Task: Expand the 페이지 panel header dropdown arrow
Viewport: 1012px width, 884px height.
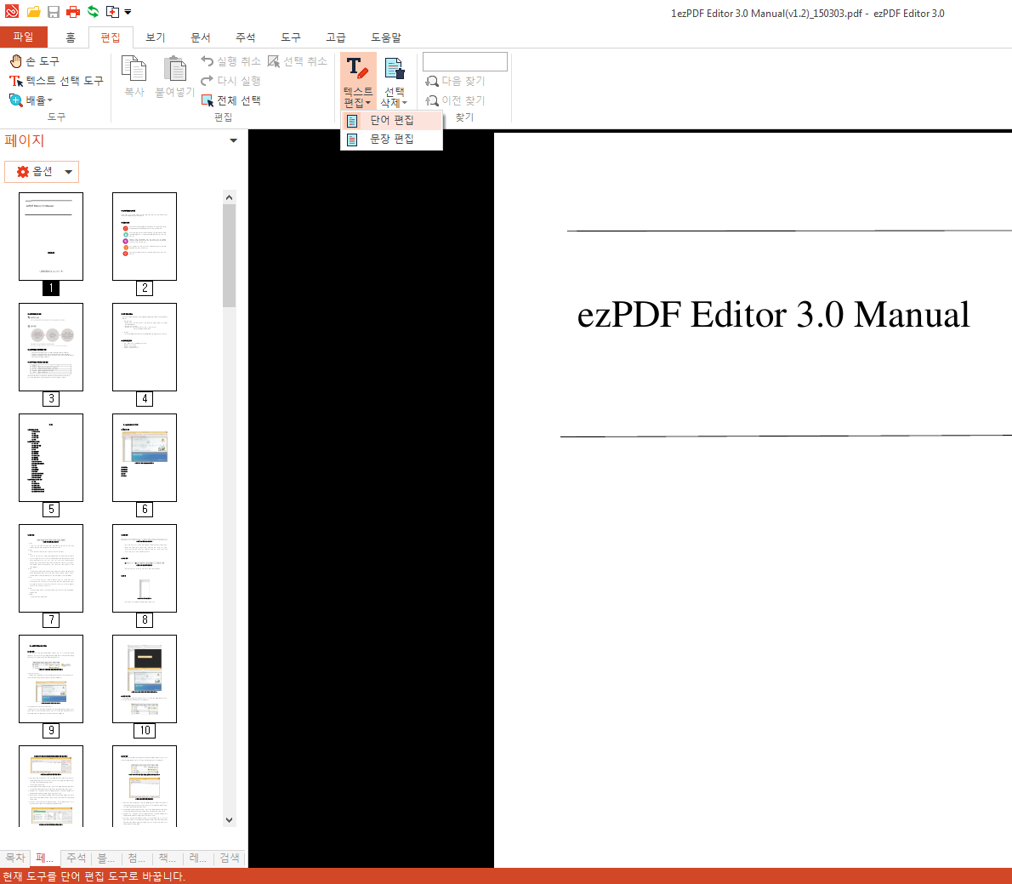Action: pos(234,140)
